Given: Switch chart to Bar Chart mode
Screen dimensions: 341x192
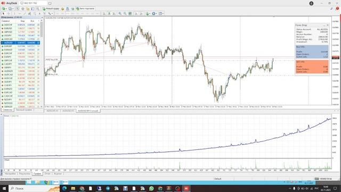Looking at the screenshot, I should click(104, 13).
